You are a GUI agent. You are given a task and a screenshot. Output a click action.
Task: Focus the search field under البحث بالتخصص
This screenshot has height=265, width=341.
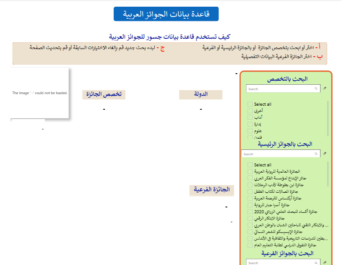[283, 88]
